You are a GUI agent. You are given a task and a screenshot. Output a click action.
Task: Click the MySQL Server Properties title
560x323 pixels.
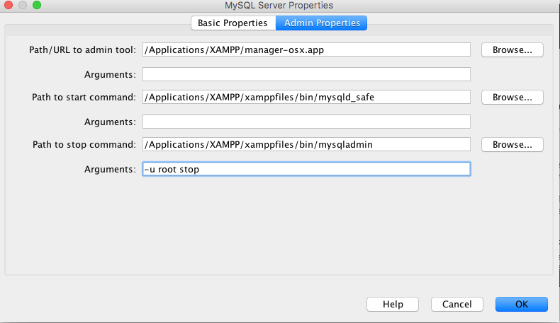click(279, 6)
